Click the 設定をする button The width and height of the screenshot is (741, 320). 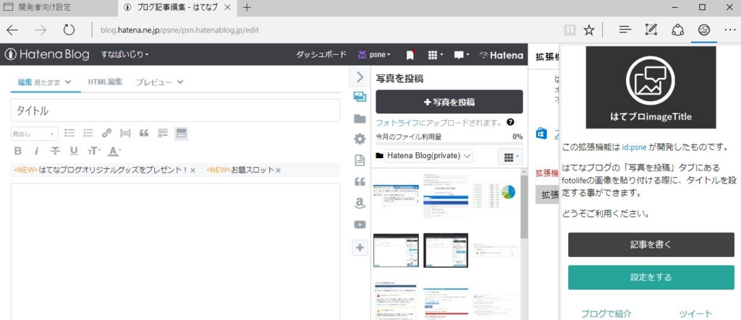tap(651, 277)
